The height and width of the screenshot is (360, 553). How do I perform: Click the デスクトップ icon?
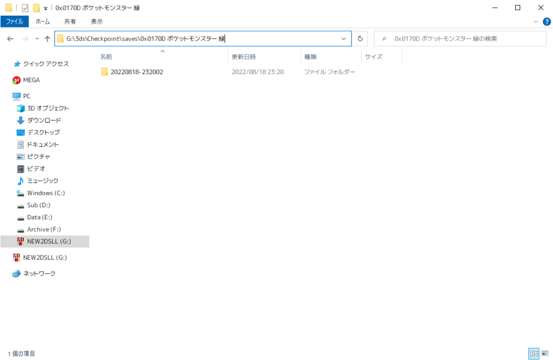click(21, 133)
